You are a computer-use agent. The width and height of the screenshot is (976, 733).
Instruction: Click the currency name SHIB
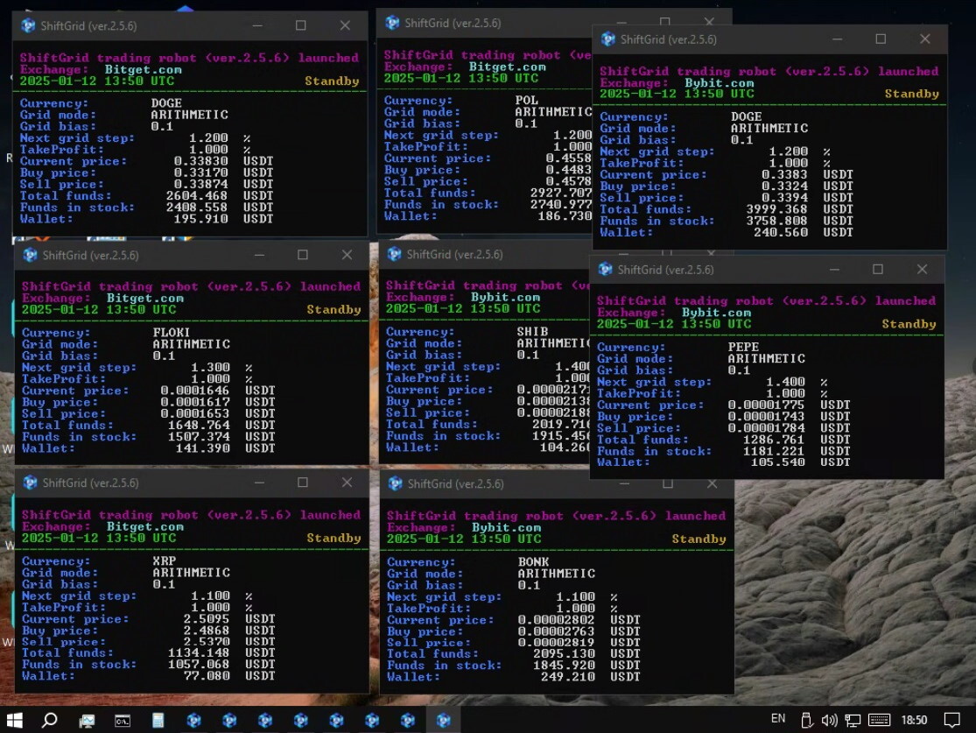pos(532,332)
